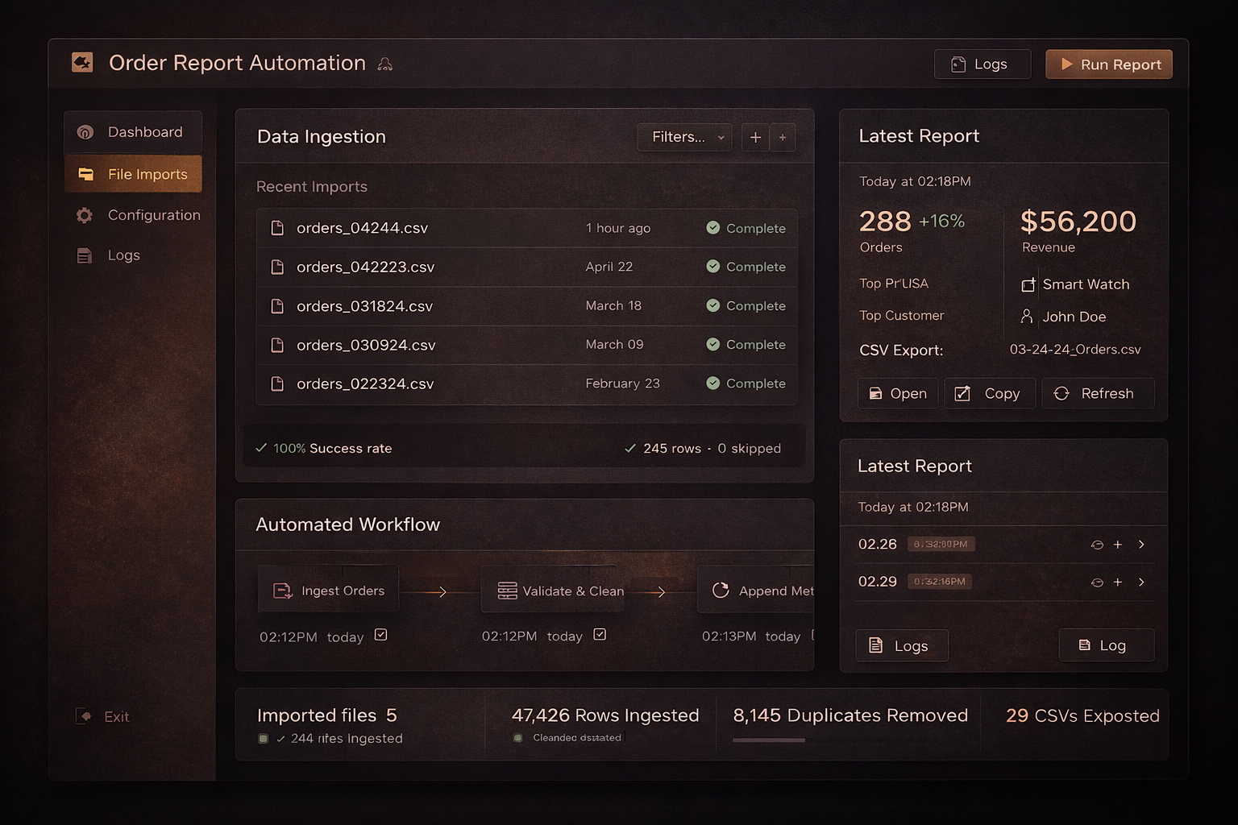
Task: Click the Refresh icon in Latest Report
Action: click(1061, 393)
